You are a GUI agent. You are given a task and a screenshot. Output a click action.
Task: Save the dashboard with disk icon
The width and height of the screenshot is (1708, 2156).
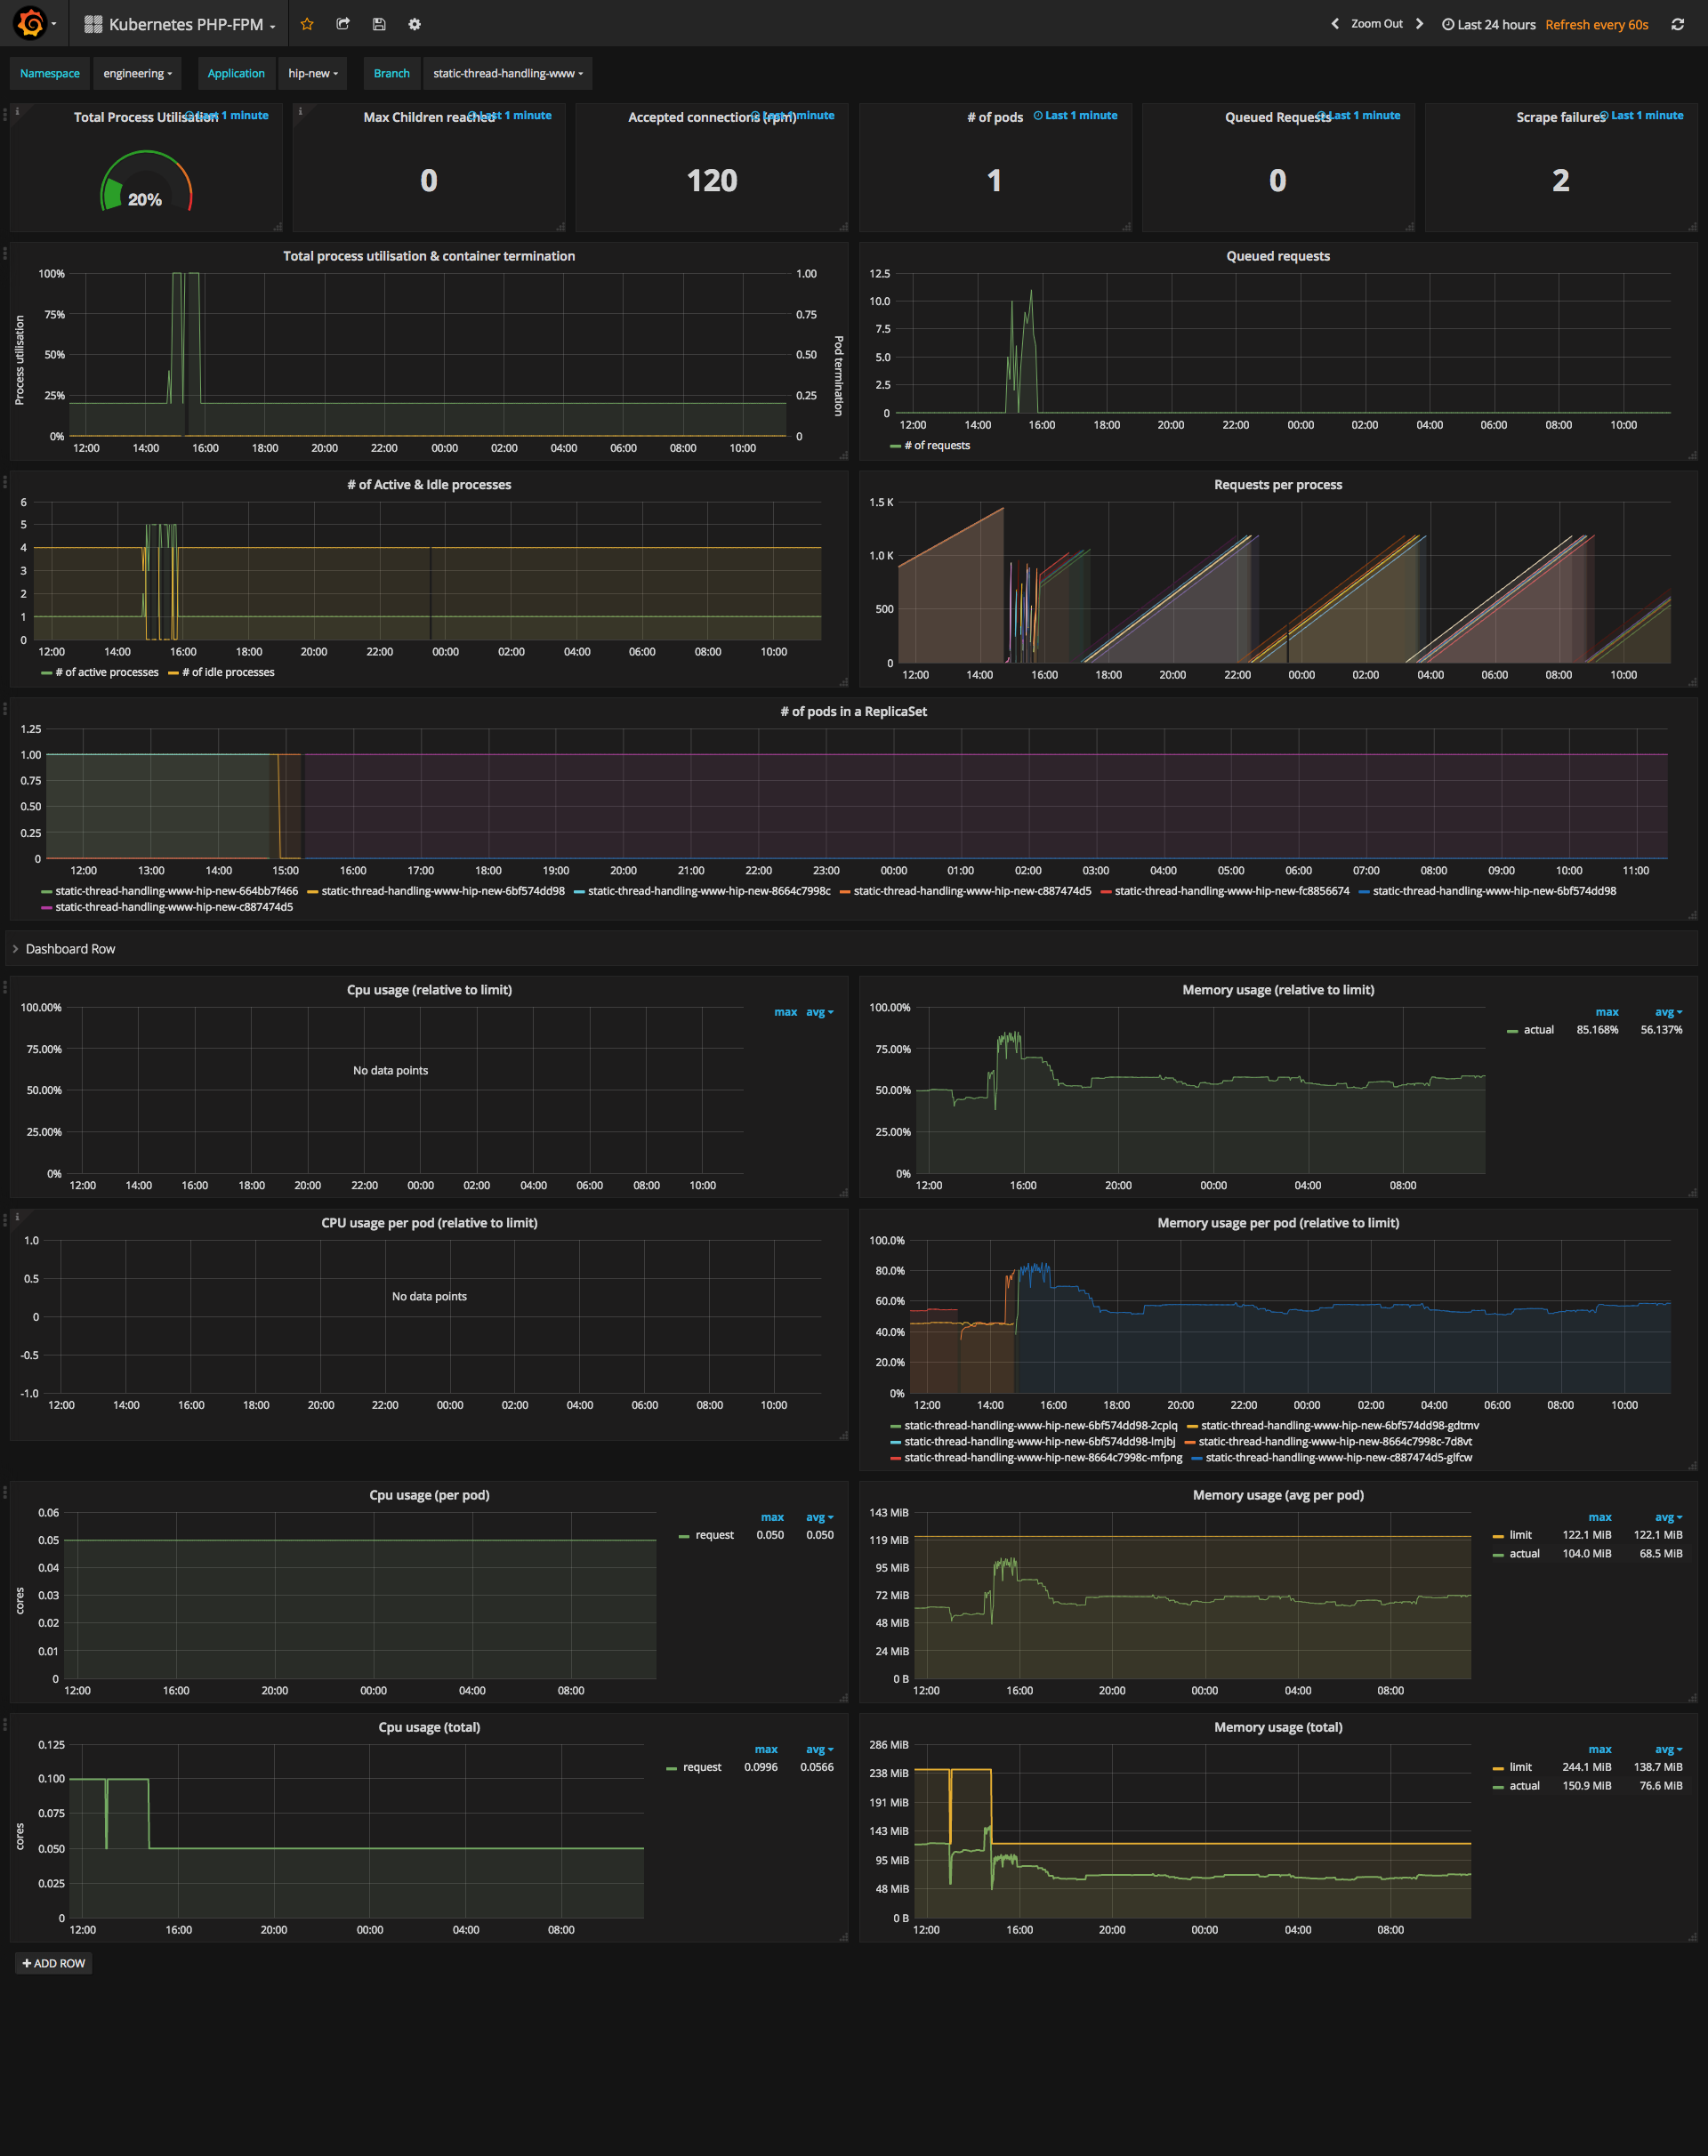[x=379, y=24]
